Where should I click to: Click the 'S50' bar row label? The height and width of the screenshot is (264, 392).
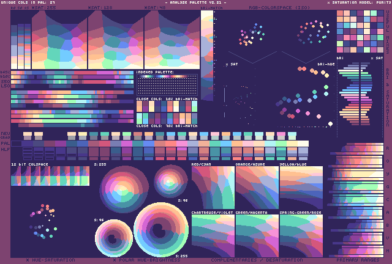click(6, 82)
